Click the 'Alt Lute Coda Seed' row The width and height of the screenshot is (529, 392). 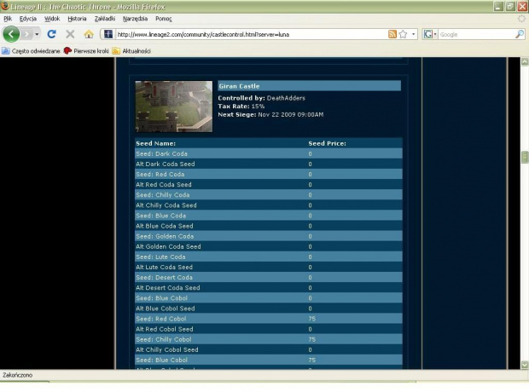click(269, 267)
